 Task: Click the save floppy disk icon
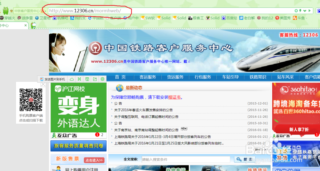coord(87,79)
